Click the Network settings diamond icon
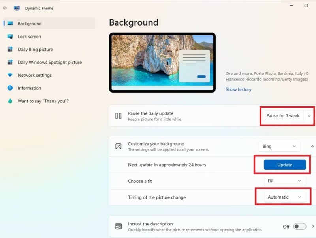The width and height of the screenshot is (316, 238). point(9,75)
